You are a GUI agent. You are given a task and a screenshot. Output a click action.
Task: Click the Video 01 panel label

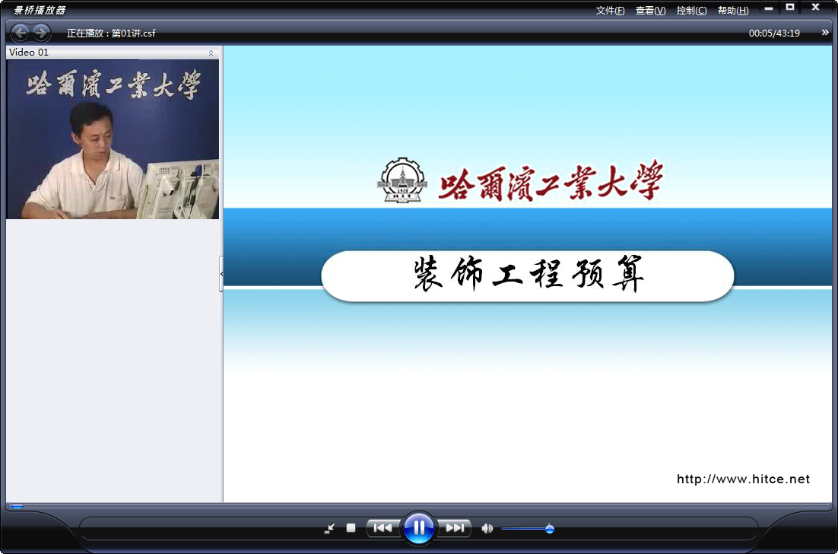click(x=29, y=53)
